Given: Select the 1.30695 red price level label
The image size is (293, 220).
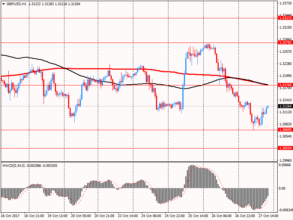Looking at the screenshot, I should [x=285, y=130].
